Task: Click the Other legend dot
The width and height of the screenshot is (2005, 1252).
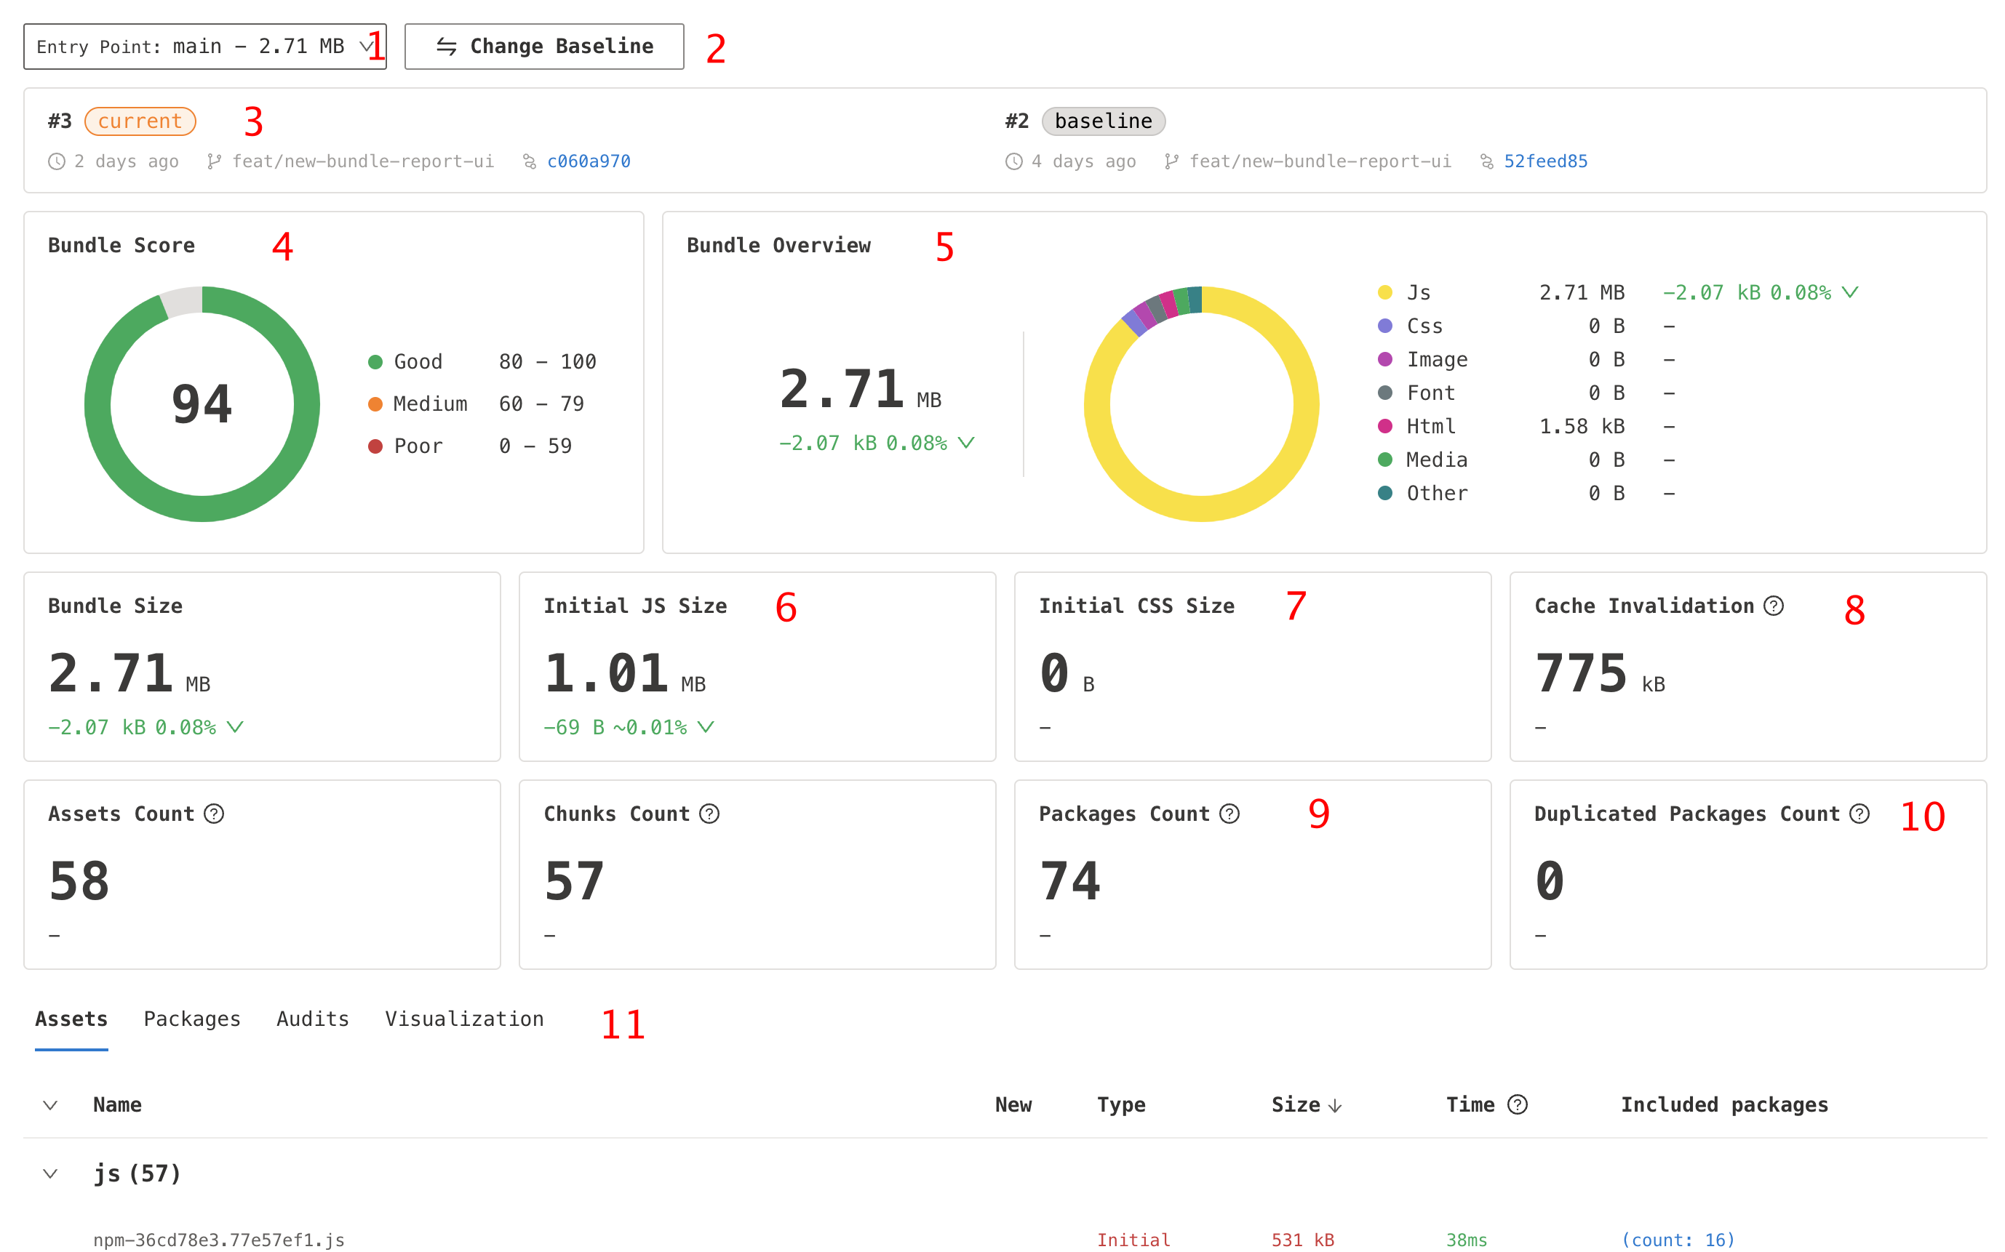Action: 1385,493
